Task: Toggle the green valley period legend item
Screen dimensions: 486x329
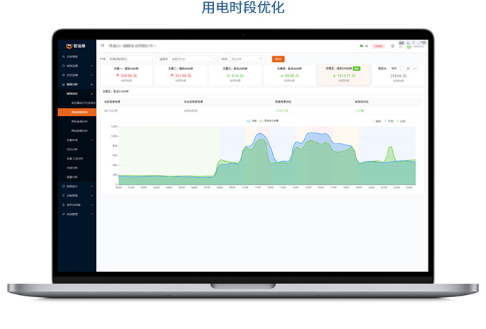Action: point(401,121)
